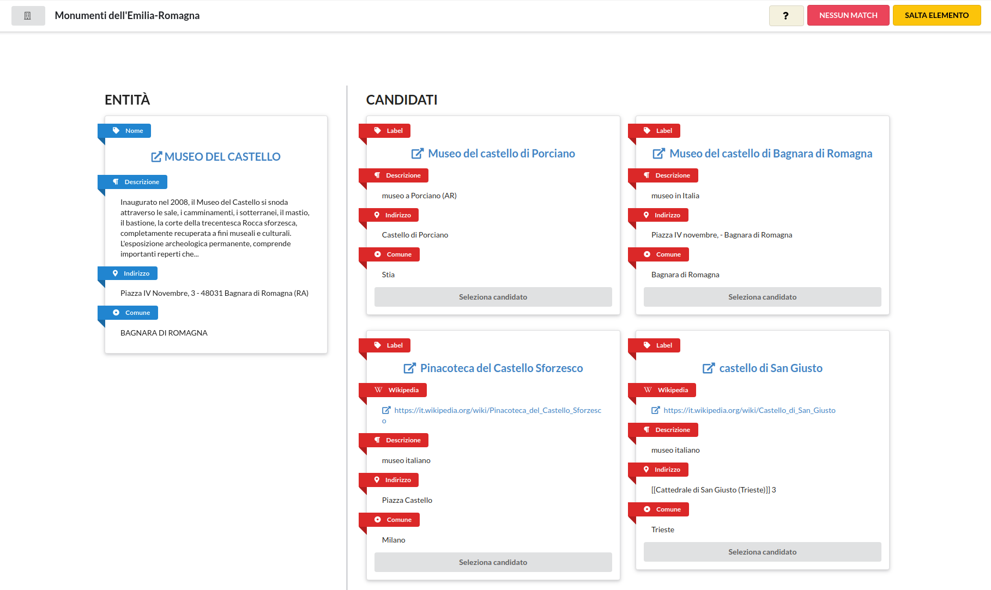The height and width of the screenshot is (590, 991).
Task: Select the Porciano candidate
Action: pyautogui.click(x=493, y=297)
